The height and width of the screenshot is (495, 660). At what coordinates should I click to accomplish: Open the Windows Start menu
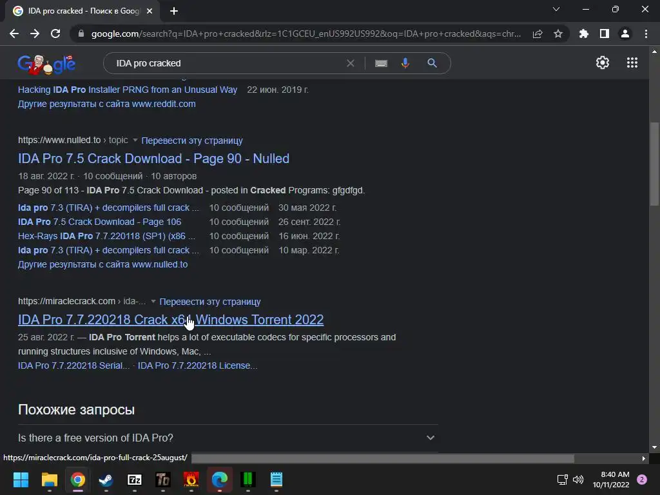pyautogui.click(x=21, y=480)
